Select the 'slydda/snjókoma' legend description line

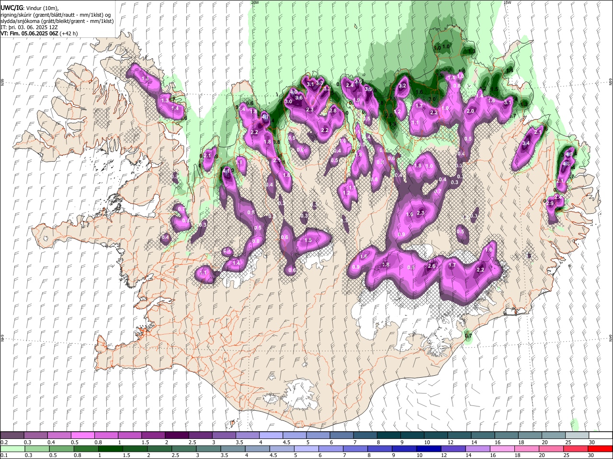(57, 21)
